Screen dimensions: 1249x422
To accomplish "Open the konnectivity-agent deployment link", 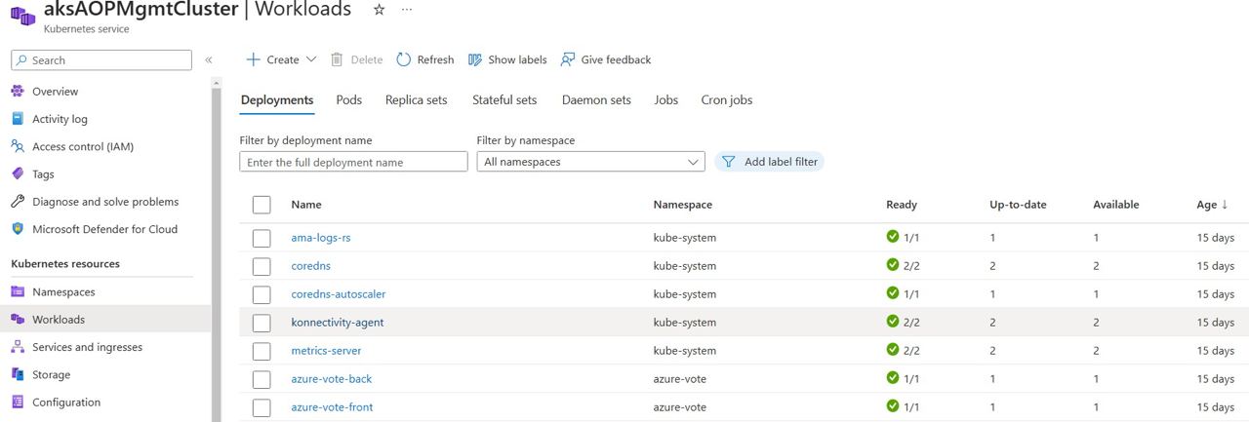I will tap(337, 323).
